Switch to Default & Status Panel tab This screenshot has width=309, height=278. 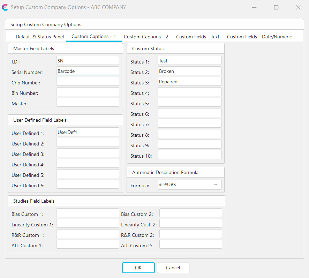point(40,37)
